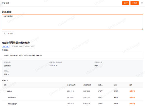
Task: Click the approver name 刘丰文
Action: pyautogui.click(x=6, y=74)
